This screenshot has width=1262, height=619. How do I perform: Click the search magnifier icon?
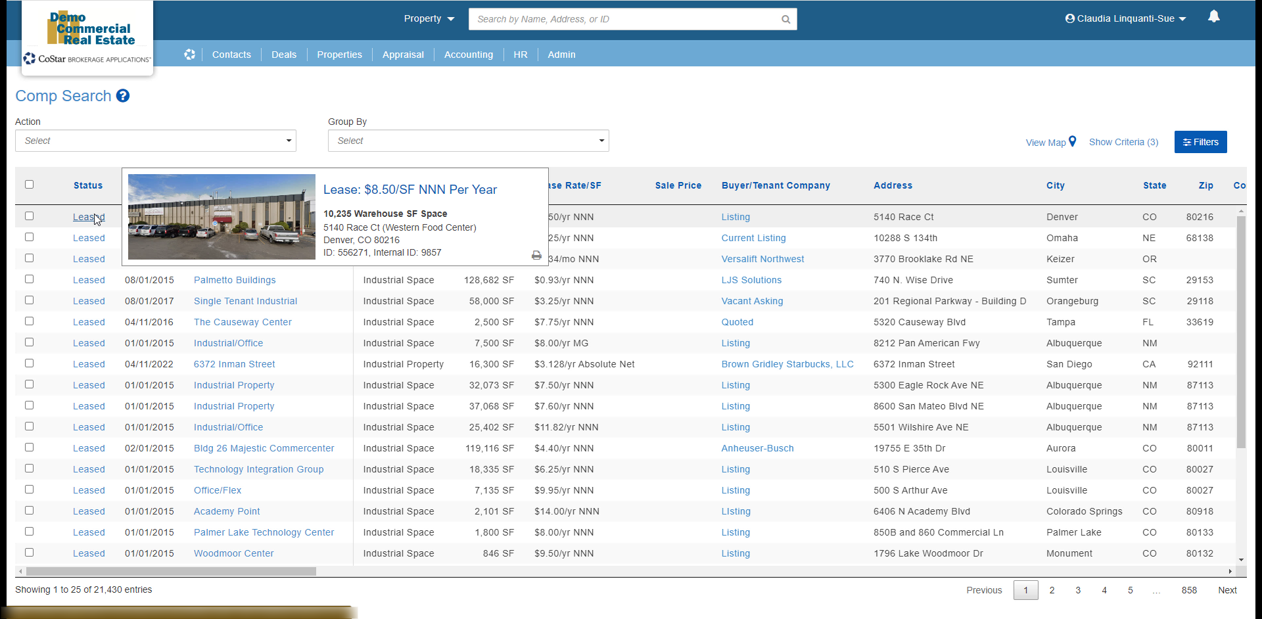tap(785, 19)
